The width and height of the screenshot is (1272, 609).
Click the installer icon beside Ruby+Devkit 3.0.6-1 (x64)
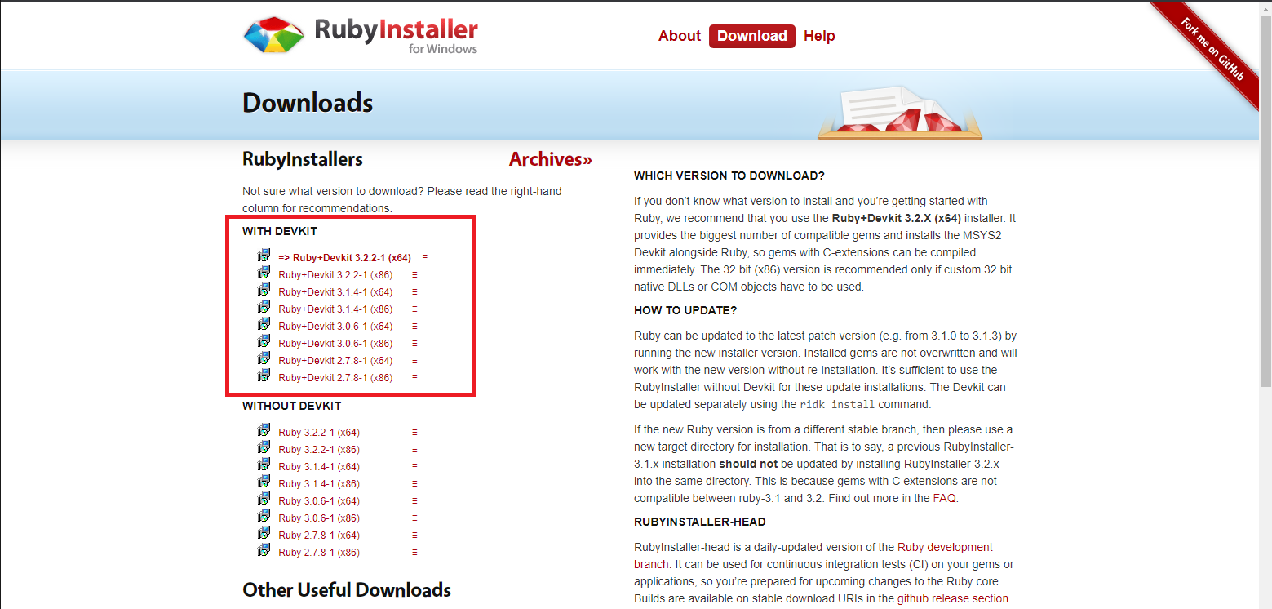264,325
